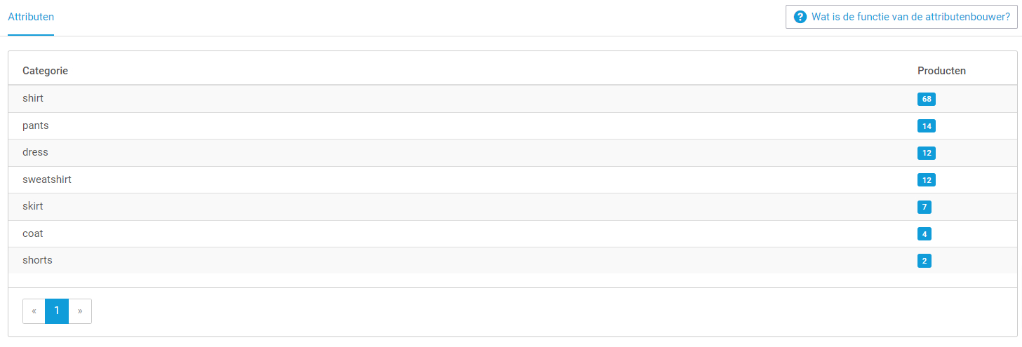Select page 1 in pagination
1022x347 pixels.
[x=57, y=311]
